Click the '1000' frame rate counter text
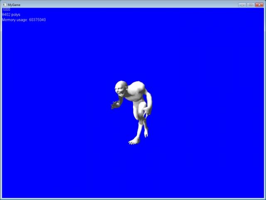This screenshot has width=266, height=200. (6, 10)
